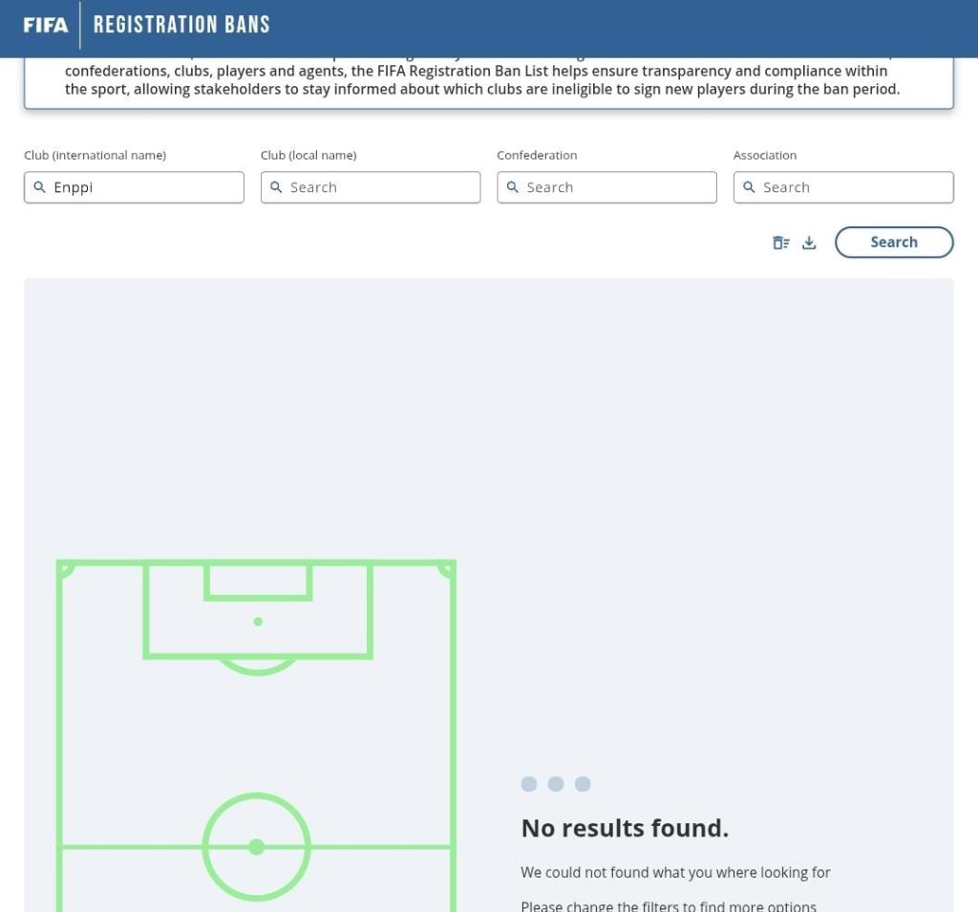Click magnifier icon in Association field

(749, 187)
